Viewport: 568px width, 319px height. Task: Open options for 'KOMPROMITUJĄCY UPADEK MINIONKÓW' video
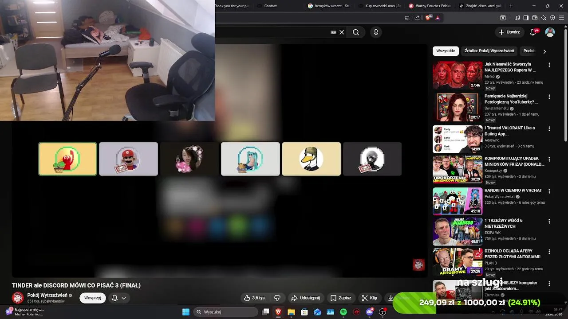click(x=549, y=159)
